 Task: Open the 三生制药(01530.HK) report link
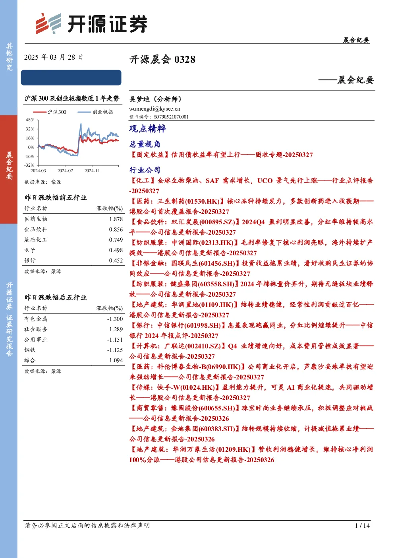pos(251,206)
